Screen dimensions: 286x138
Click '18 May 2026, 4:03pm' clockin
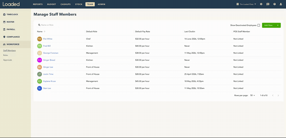pyautogui.click(x=194, y=81)
